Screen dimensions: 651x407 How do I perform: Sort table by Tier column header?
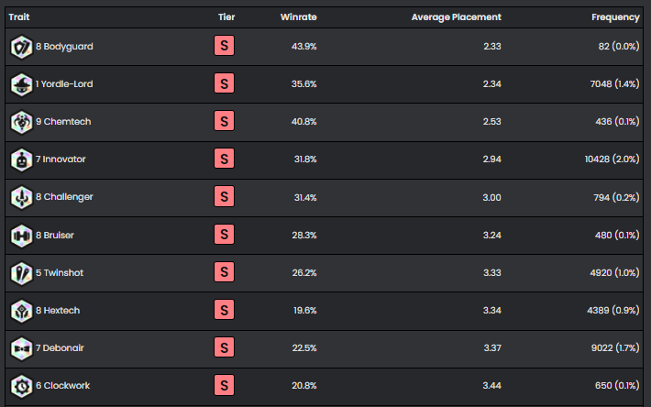[226, 16]
